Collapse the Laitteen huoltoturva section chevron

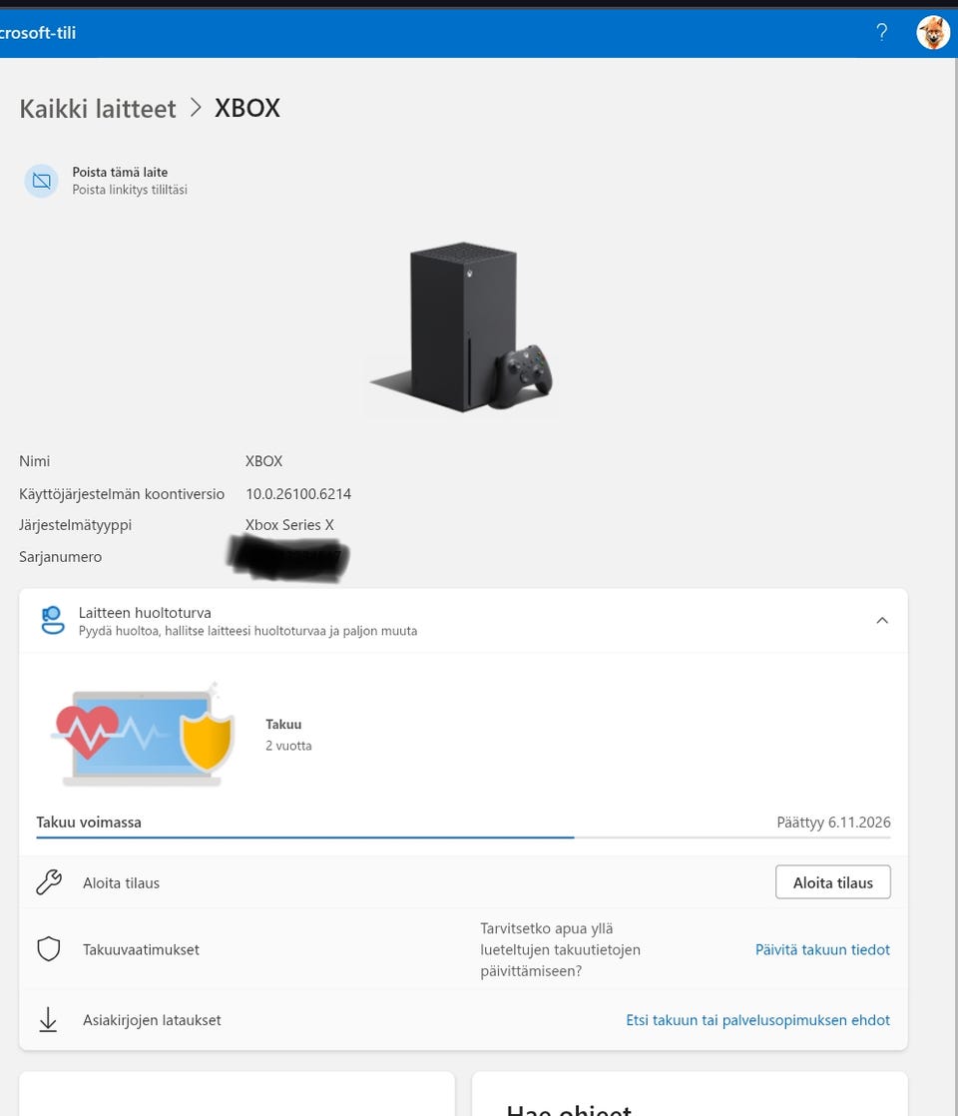pyautogui.click(x=882, y=621)
